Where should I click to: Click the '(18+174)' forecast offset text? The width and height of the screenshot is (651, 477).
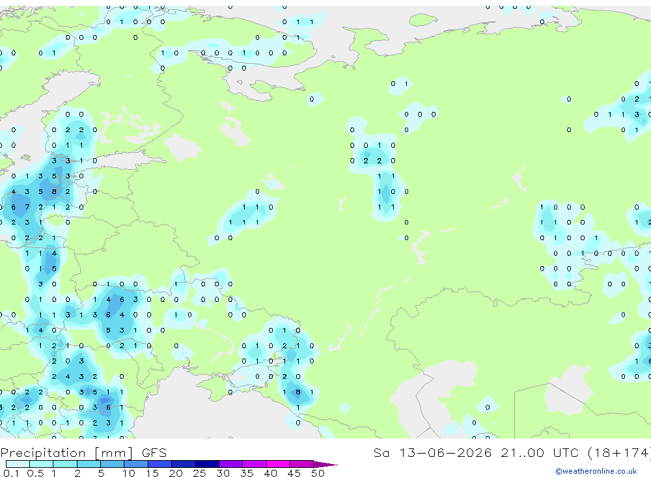[x=619, y=453]
